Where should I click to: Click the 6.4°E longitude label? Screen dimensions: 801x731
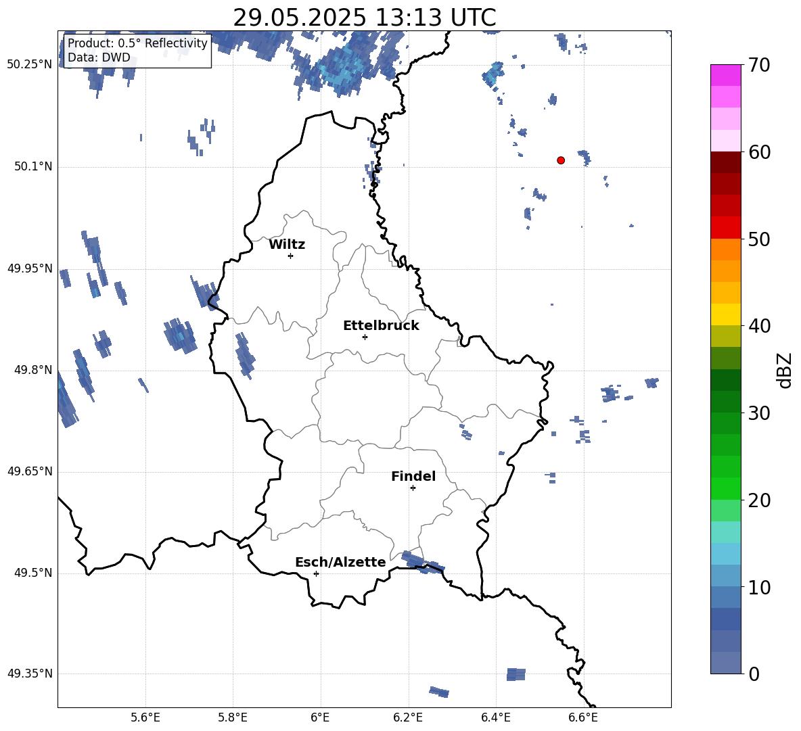495,717
